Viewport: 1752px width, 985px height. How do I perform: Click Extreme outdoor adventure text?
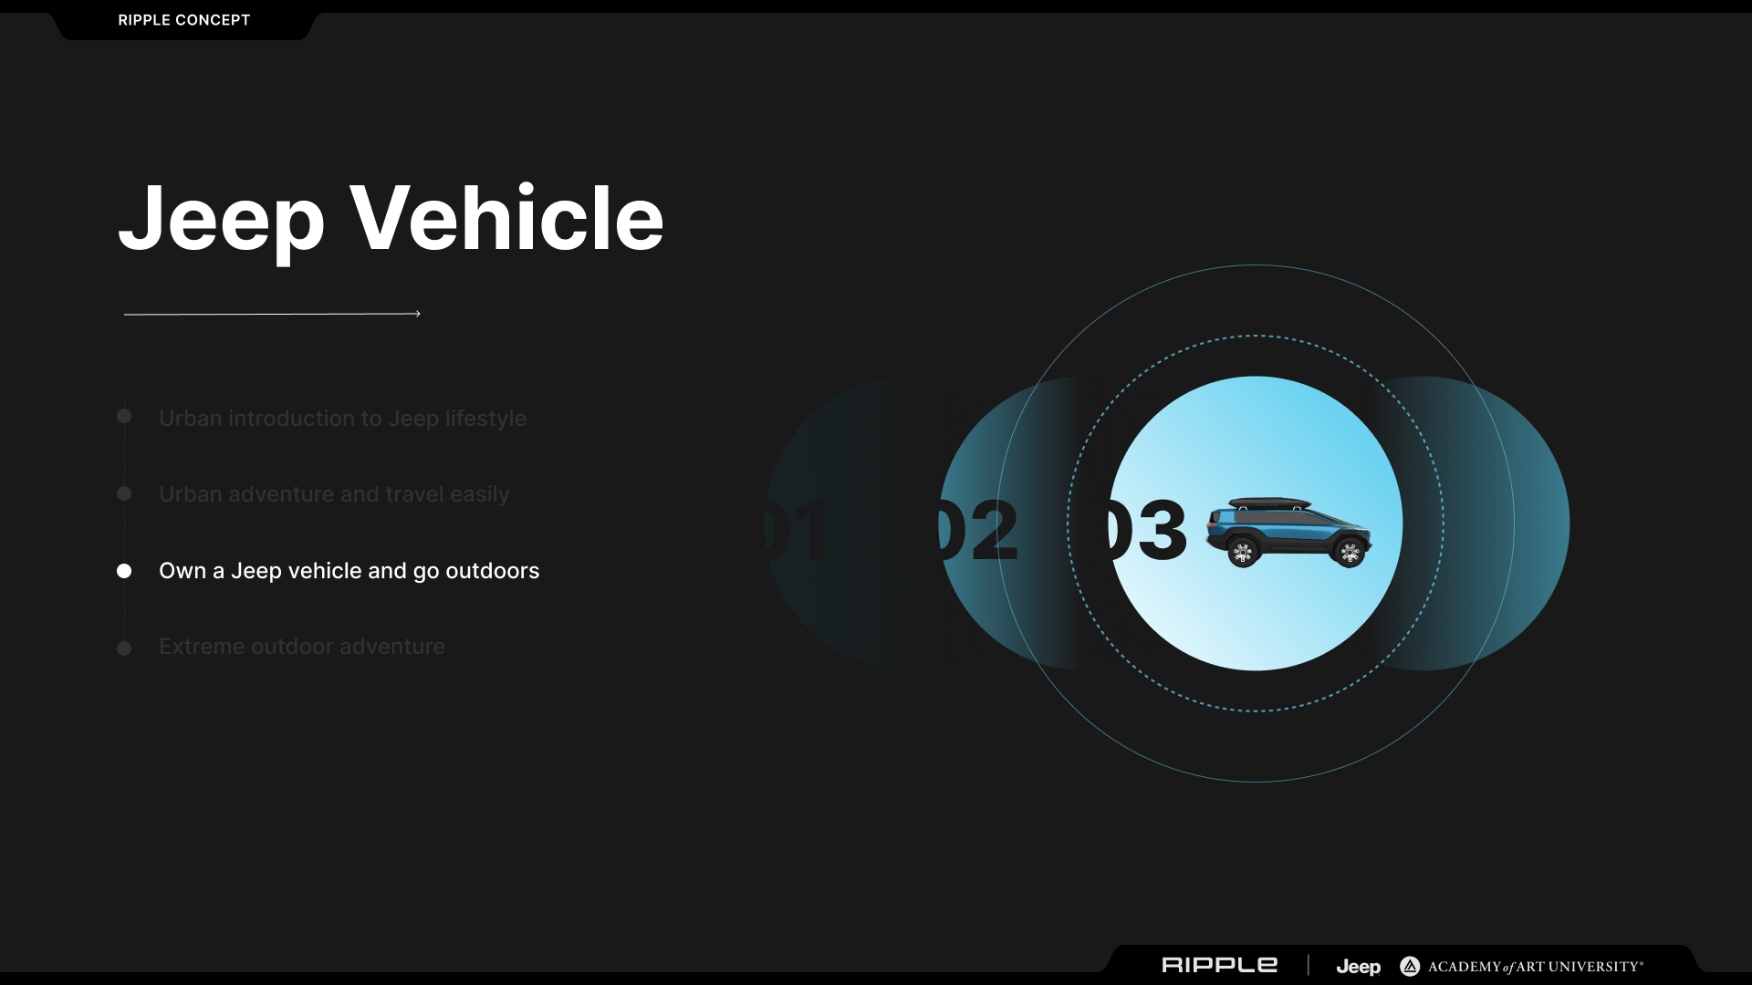pos(301,647)
